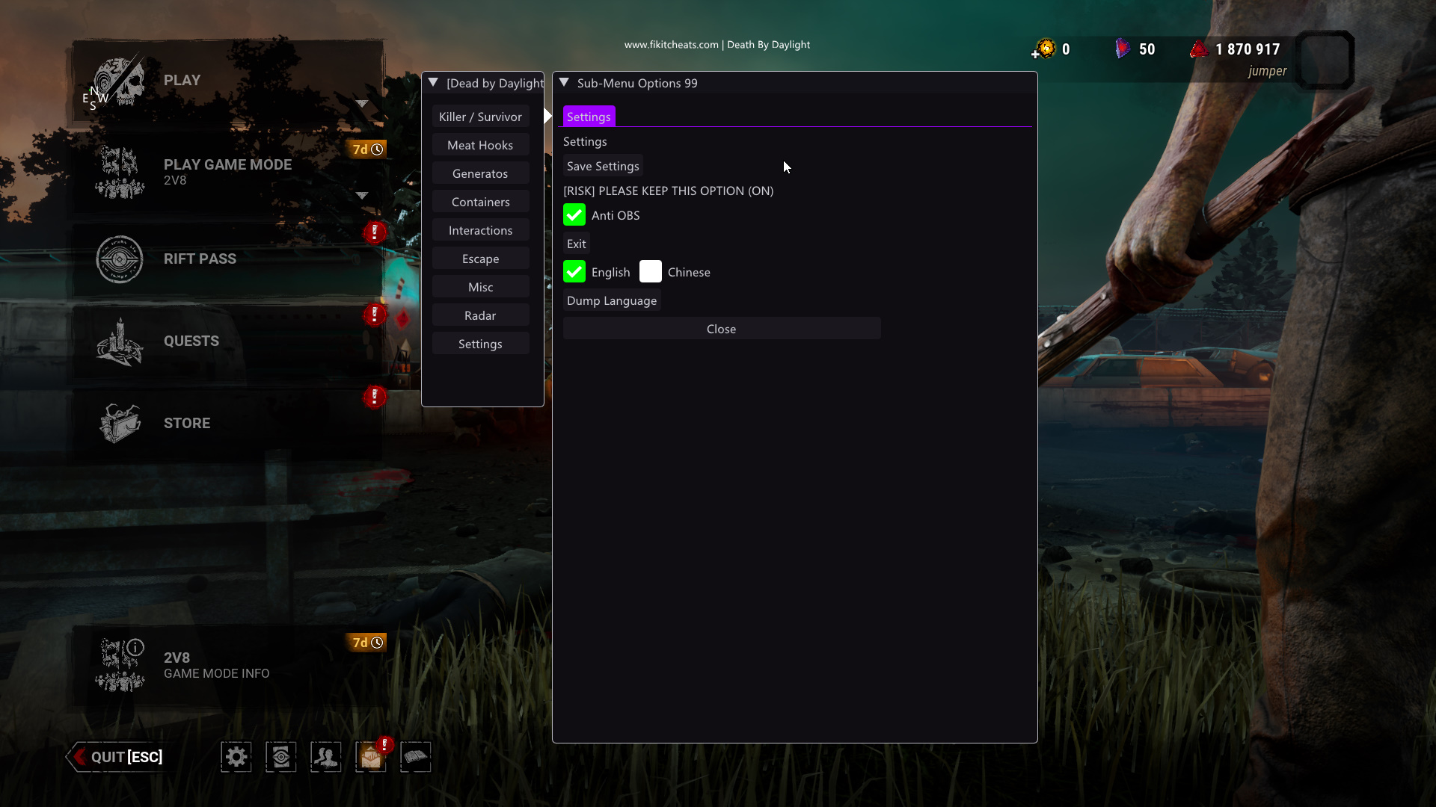1436x807 pixels.
Task: Collapse the Dead by Daylight menu triangle
Action: pos(433,83)
